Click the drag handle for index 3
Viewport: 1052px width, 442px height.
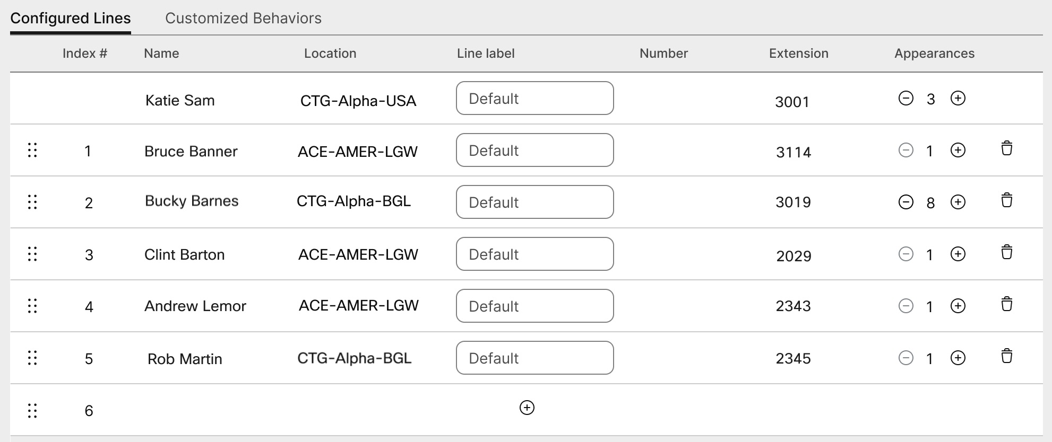pyautogui.click(x=32, y=254)
